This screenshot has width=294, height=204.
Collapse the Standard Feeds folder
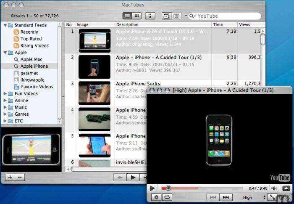[5, 25]
